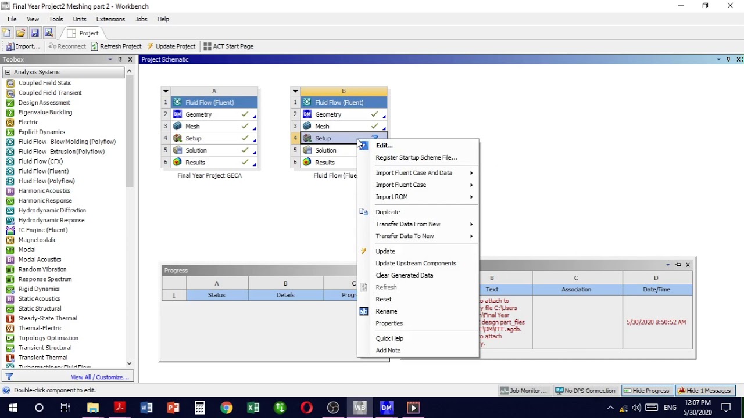The height and width of the screenshot is (418, 744).
Task: Click the Save As toolbar icon
Action: tap(49, 33)
